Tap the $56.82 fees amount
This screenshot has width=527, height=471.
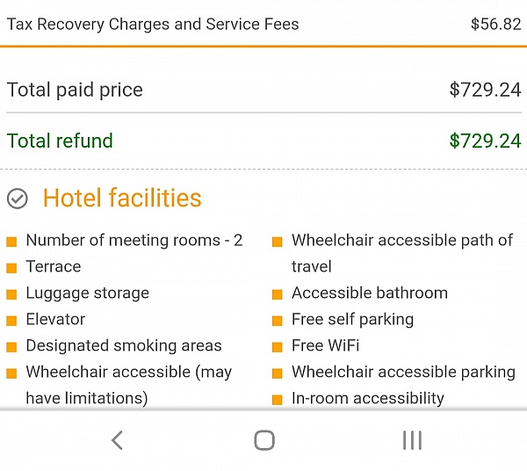pos(495,24)
